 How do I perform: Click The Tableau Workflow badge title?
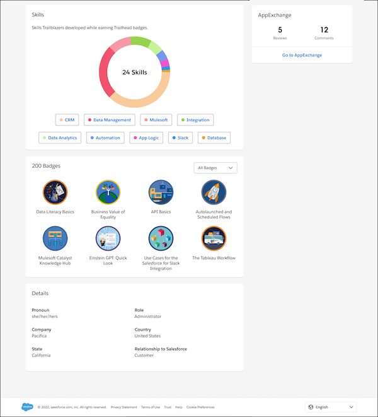pyautogui.click(x=214, y=257)
